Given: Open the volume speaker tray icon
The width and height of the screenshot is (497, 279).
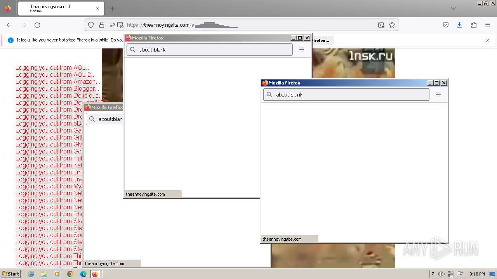Looking at the screenshot, I should point(441,274).
